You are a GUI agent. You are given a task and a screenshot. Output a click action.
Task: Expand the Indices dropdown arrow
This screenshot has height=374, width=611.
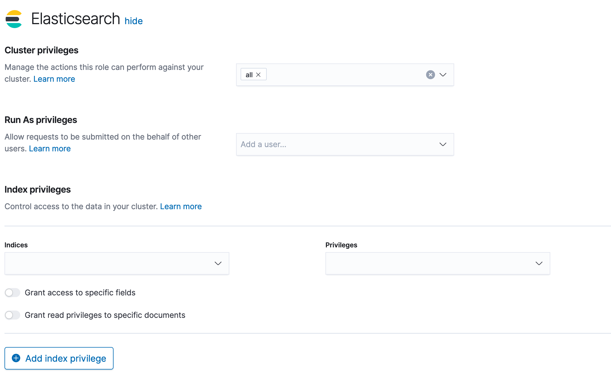[218, 263]
